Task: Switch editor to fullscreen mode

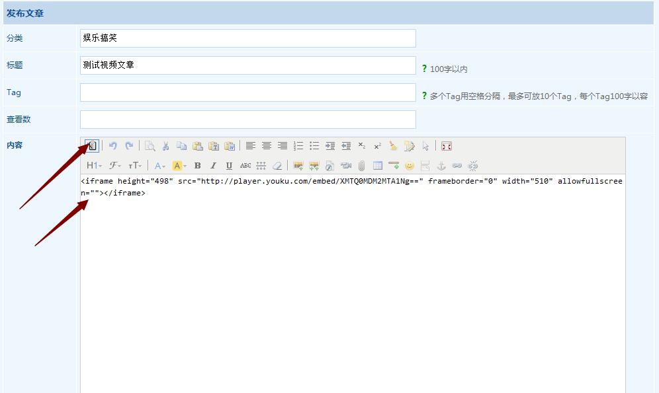Action: [447, 146]
